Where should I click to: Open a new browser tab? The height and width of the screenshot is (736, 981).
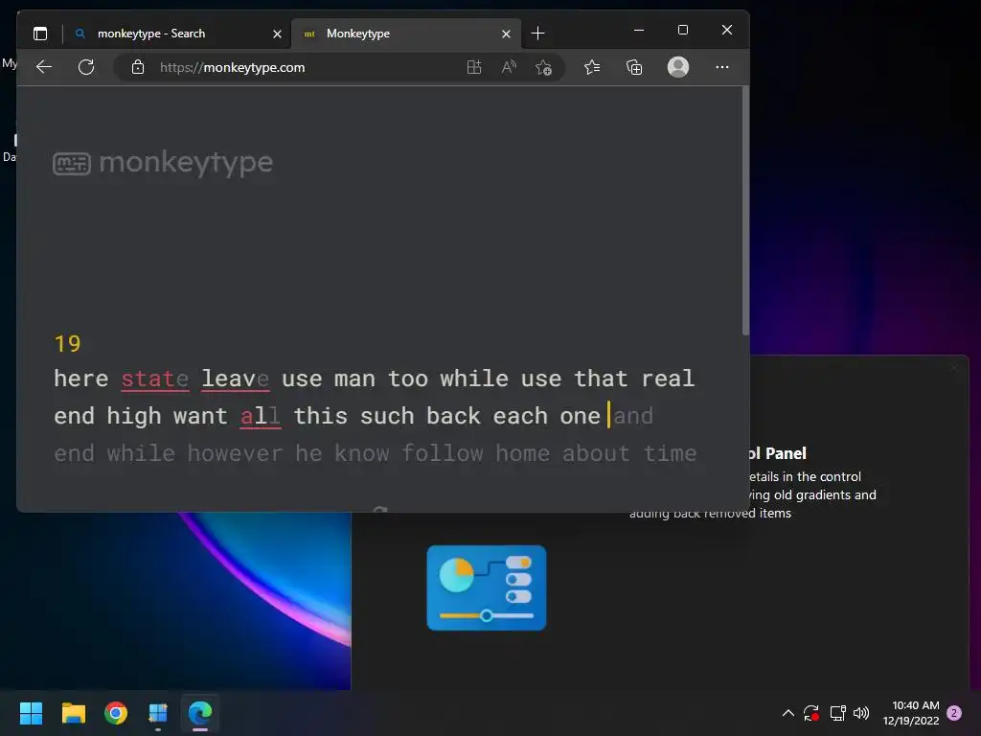point(537,34)
